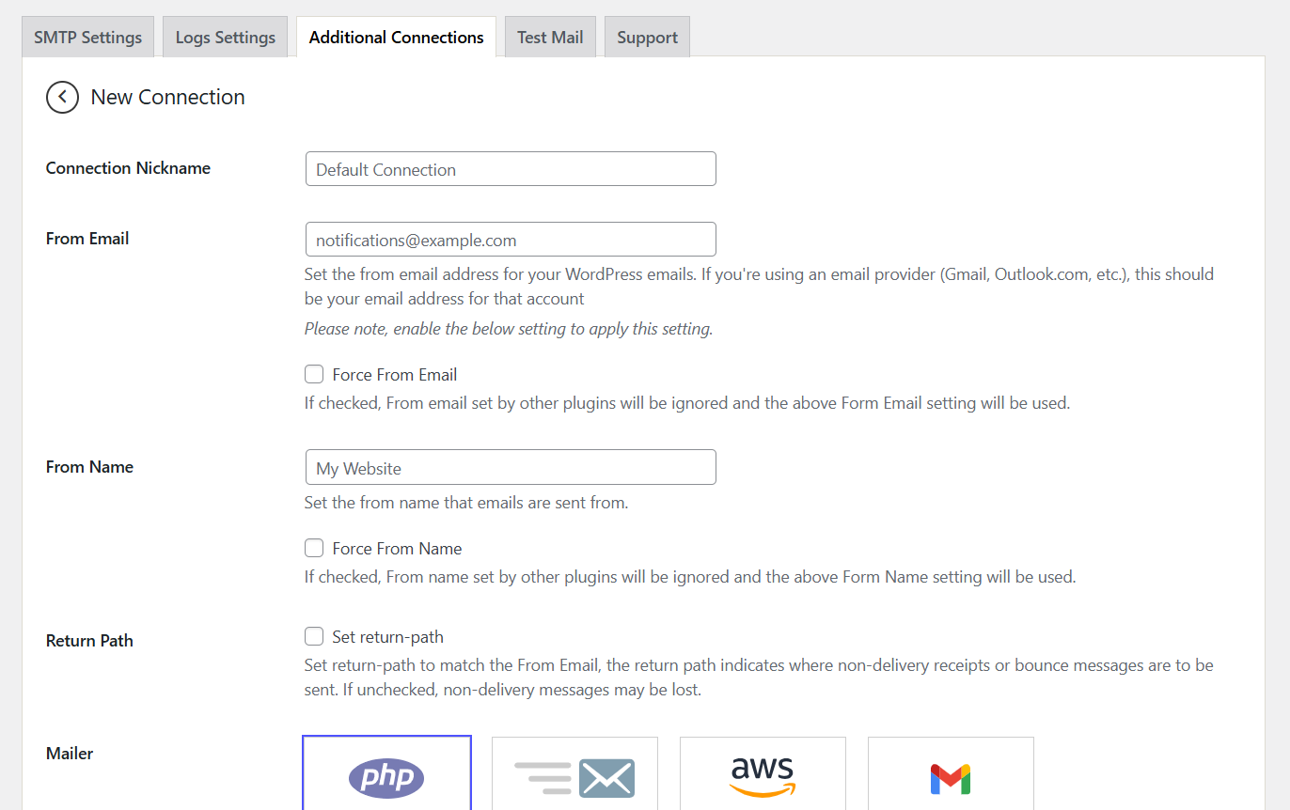This screenshot has width=1290, height=810.
Task: Focus the Connection Nickname input field
Action: 511,169
